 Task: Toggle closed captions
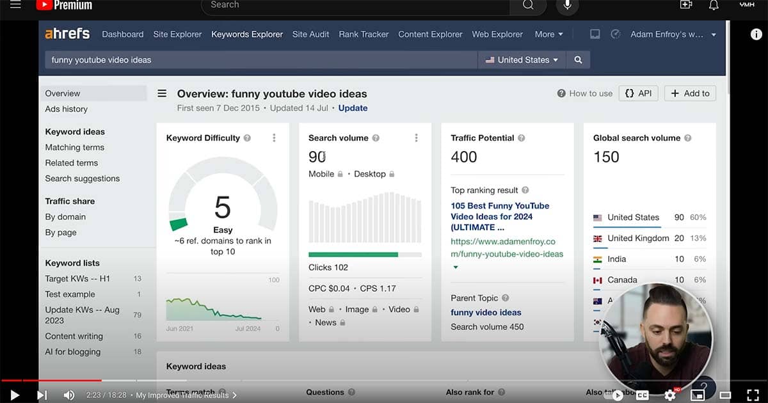[x=642, y=395]
